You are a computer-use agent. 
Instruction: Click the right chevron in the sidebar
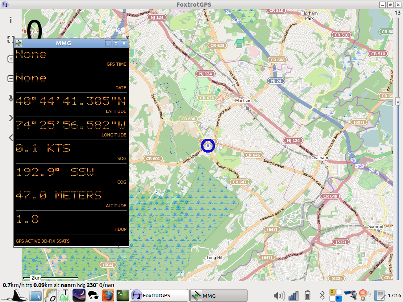[11, 118]
